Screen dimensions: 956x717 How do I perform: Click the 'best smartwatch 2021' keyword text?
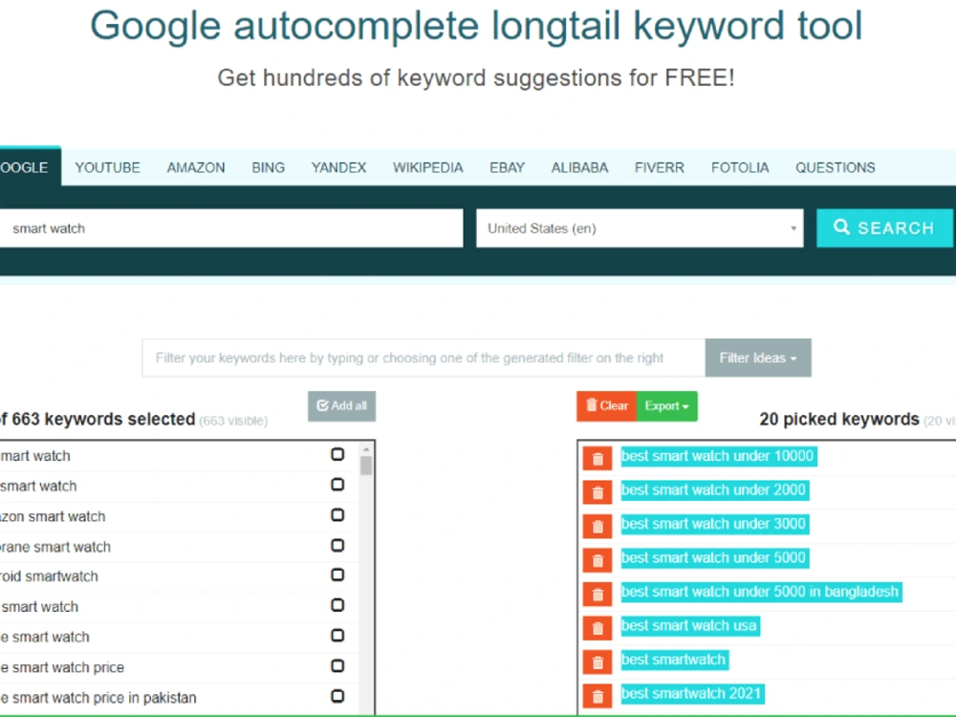click(692, 694)
